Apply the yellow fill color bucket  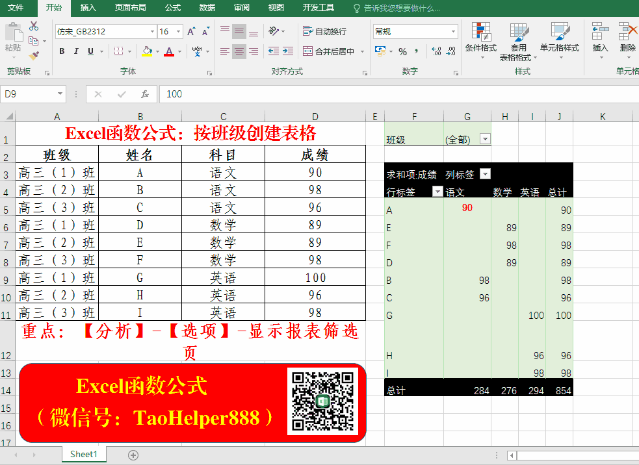click(146, 51)
